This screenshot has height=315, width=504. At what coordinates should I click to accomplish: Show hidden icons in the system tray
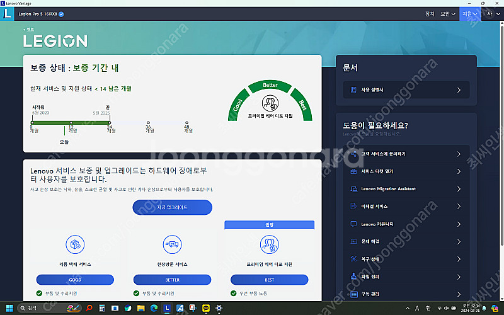click(408, 308)
